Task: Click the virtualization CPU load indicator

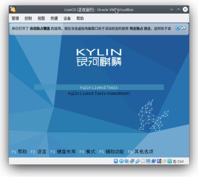Action: pyautogui.click(x=159, y=161)
